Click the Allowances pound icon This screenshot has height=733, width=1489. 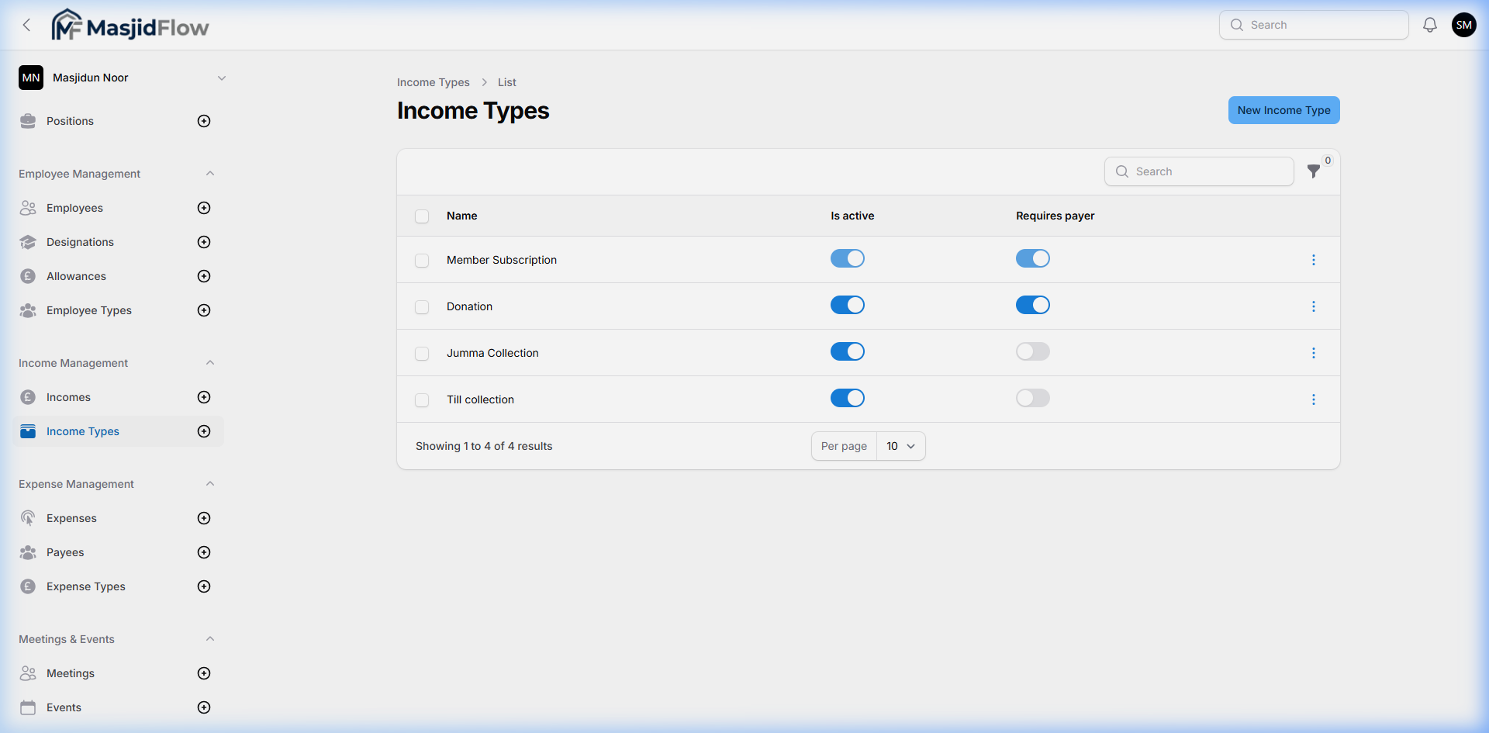tap(28, 276)
